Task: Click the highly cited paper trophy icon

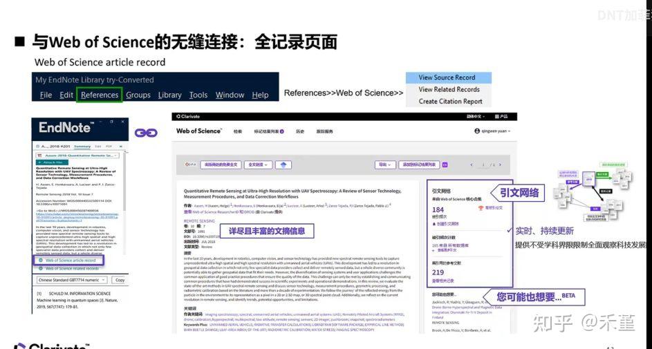Action: (x=481, y=208)
